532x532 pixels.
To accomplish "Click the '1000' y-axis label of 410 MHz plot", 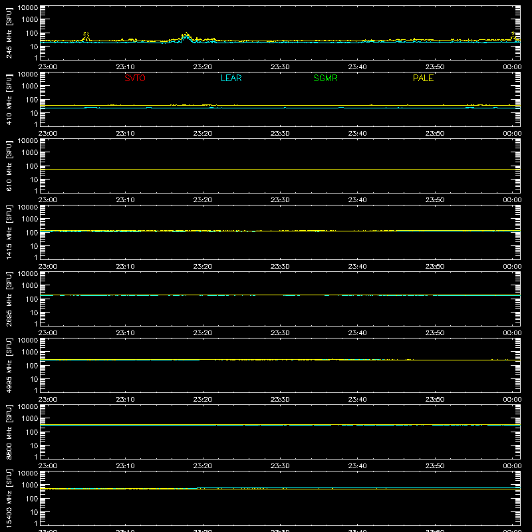I will point(30,86).
